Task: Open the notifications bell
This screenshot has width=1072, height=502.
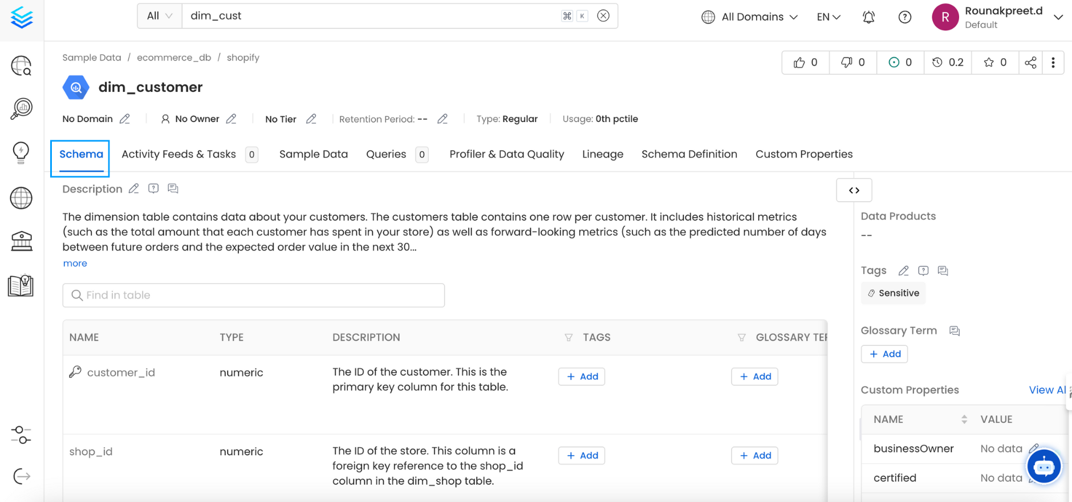Action: (868, 17)
